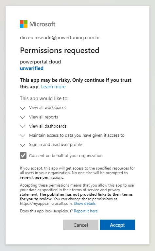Expand the View all reports chevron
The image size is (155, 251).
23,117
